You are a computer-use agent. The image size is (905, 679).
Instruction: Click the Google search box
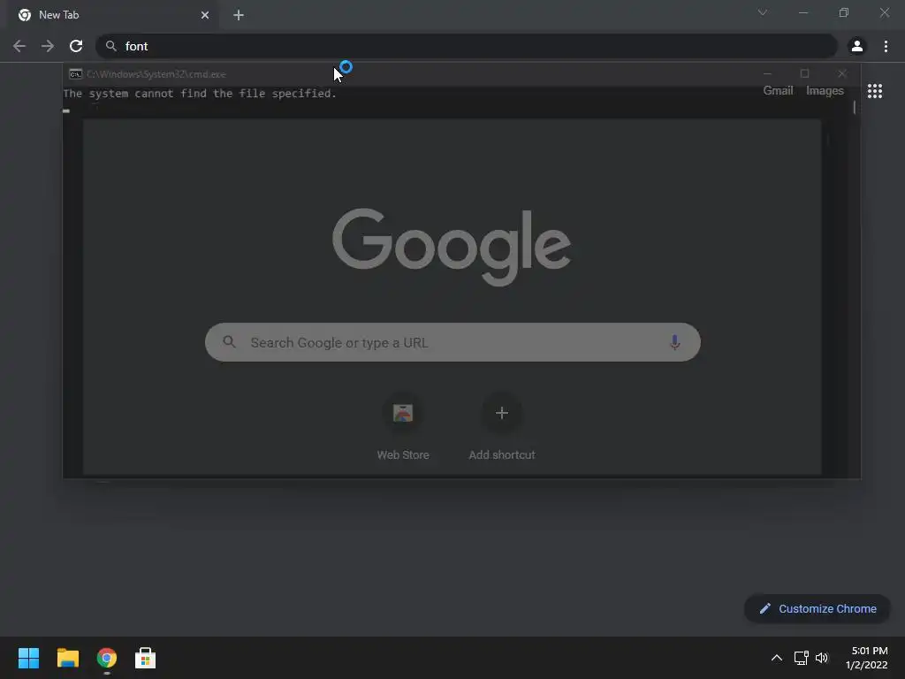coord(452,342)
